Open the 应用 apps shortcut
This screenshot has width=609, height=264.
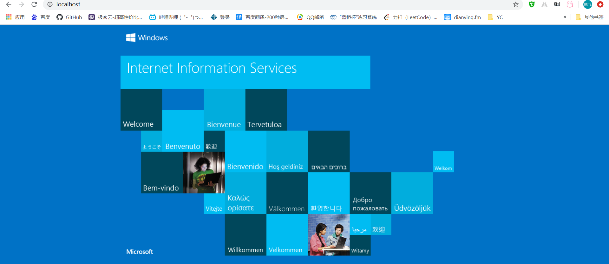[x=15, y=17]
